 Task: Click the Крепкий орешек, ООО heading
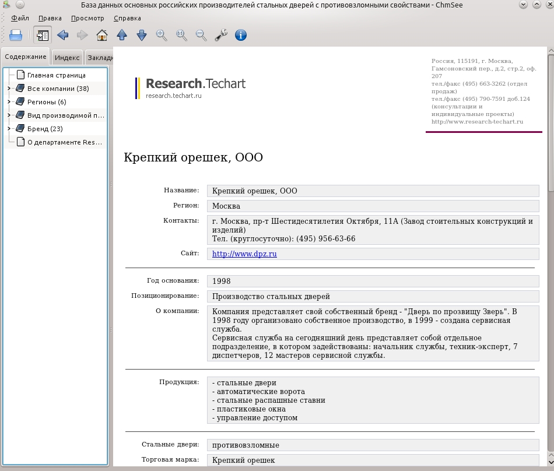[193, 157]
